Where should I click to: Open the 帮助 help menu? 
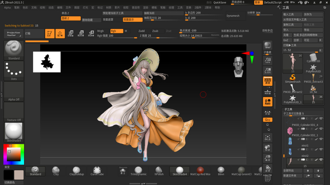[x=217, y=7]
